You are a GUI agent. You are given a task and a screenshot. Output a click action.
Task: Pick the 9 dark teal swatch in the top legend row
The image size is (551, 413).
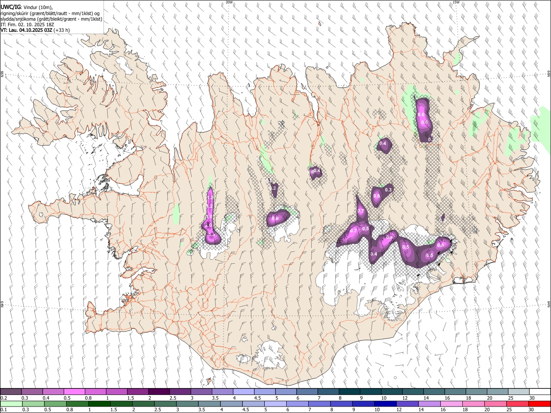tap(370, 392)
